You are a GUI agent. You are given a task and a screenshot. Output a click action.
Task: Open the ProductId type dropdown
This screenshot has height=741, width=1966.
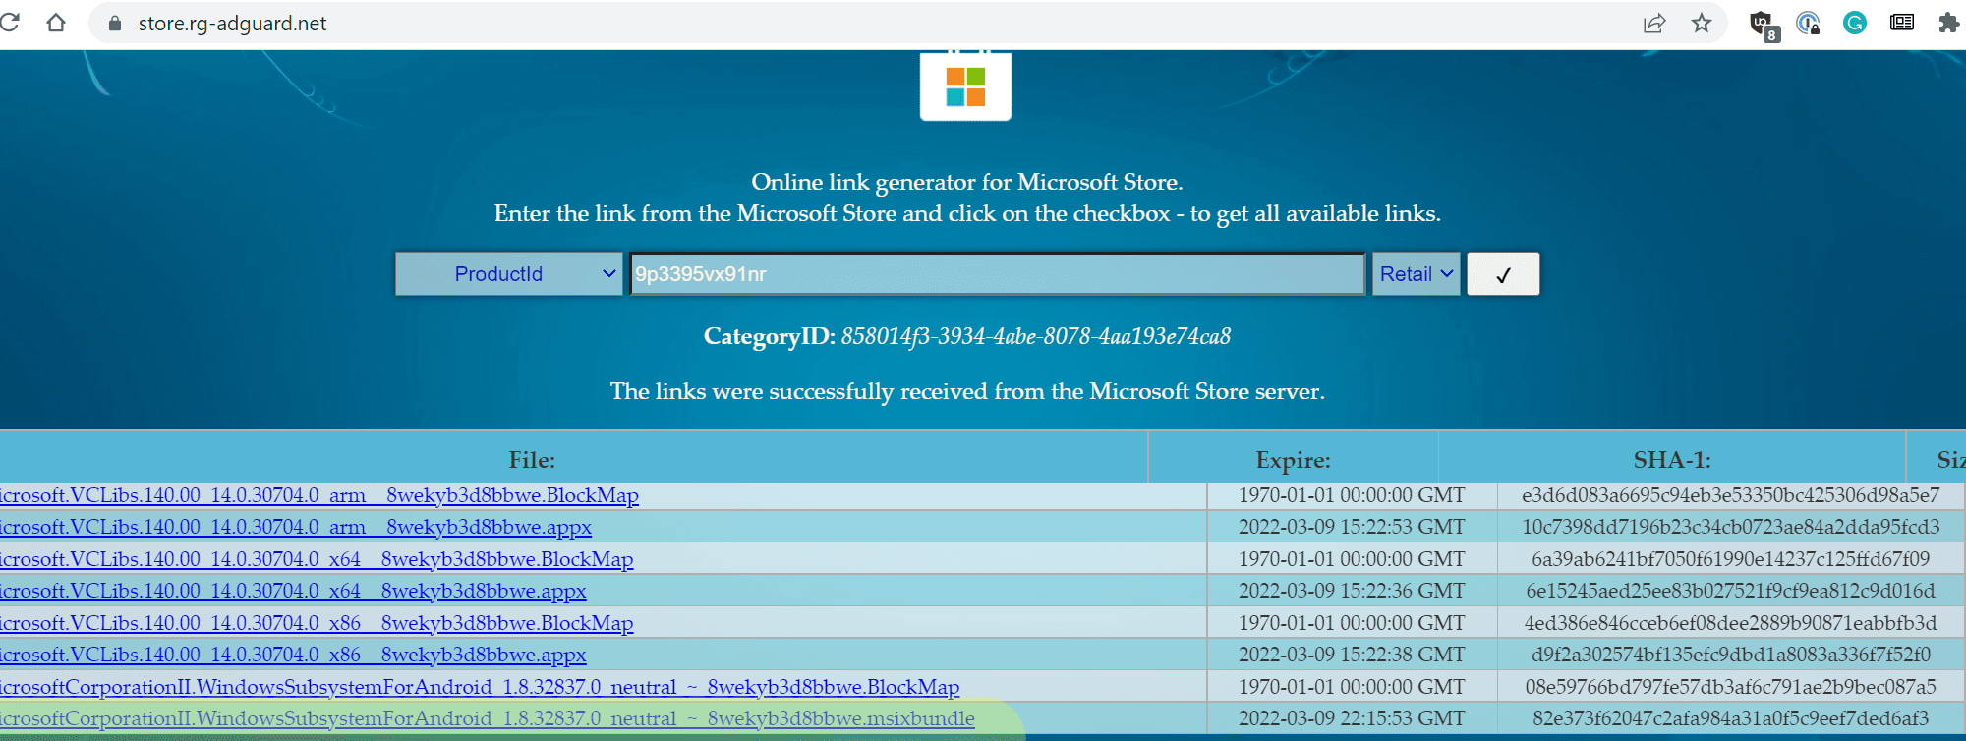coord(508,274)
